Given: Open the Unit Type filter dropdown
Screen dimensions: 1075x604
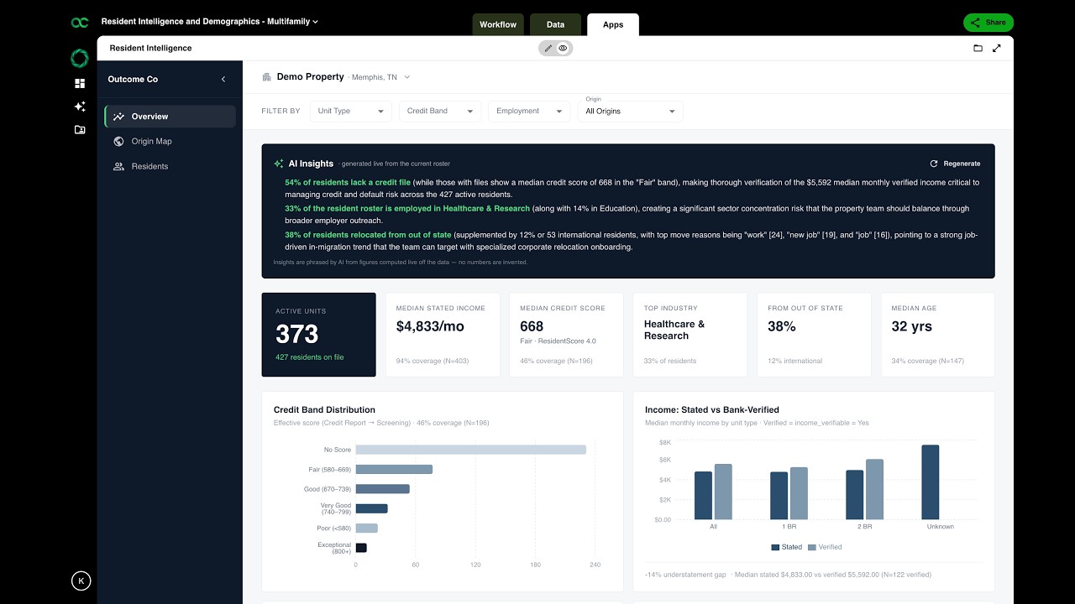Looking at the screenshot, I should [351, 111].
